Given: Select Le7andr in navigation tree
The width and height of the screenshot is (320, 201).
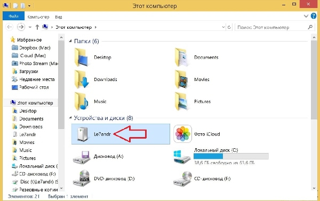Looking at the screenshot, I should [24, 134].
